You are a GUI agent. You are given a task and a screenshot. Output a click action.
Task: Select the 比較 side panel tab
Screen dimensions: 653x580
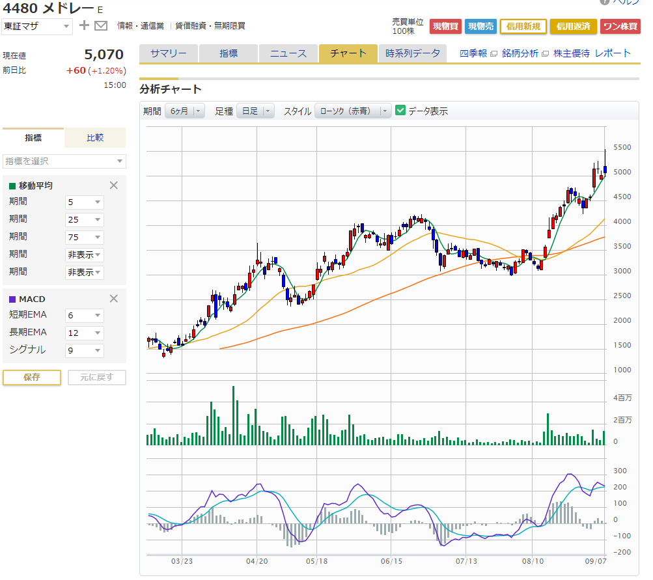pos(95,138)
